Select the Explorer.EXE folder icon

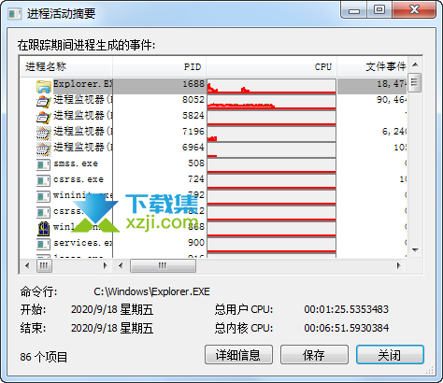43,86
